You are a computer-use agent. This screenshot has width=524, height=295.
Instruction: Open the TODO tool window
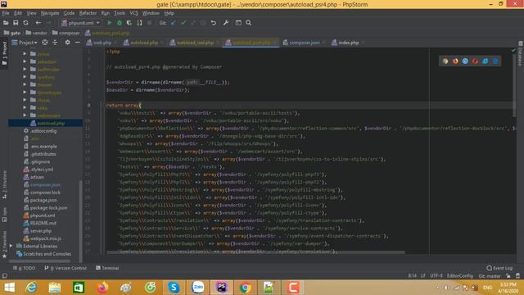click(x=24, y=268)
